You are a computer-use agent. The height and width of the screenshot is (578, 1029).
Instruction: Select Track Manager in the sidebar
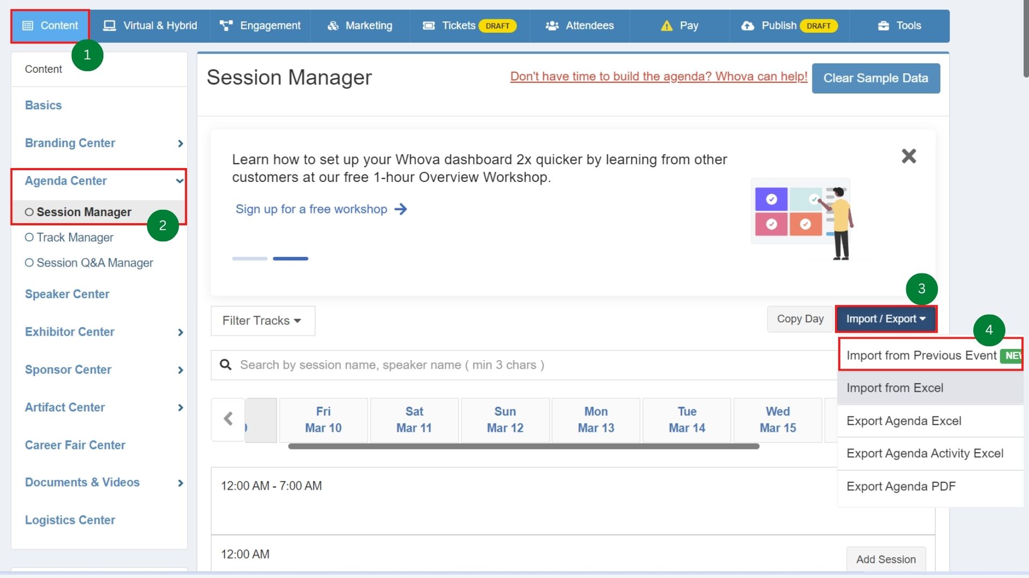74,238
